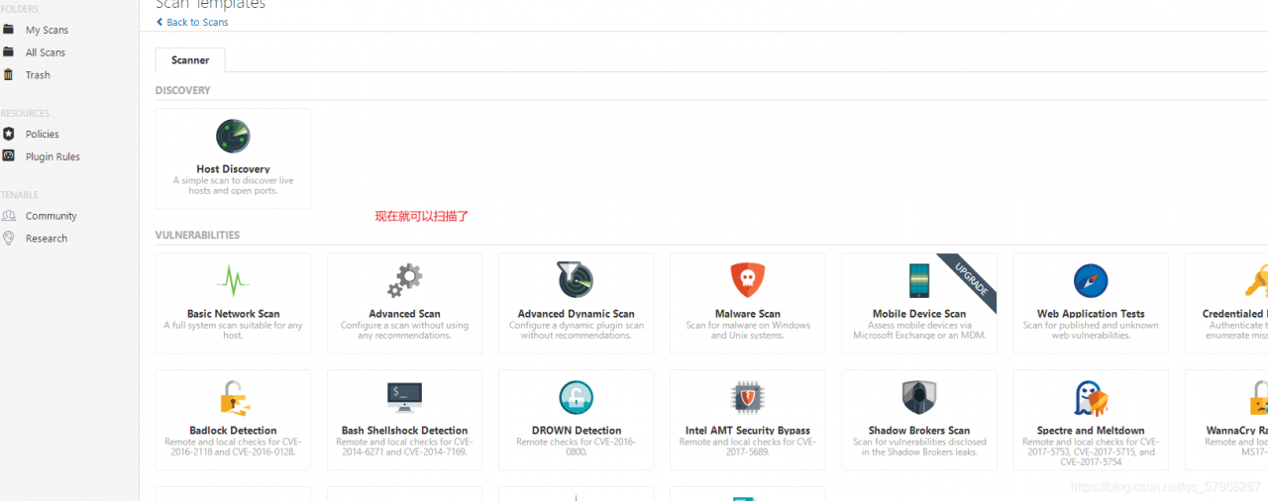Pick the Intel AMT Security Bypass chip icon

coord(748,397)
